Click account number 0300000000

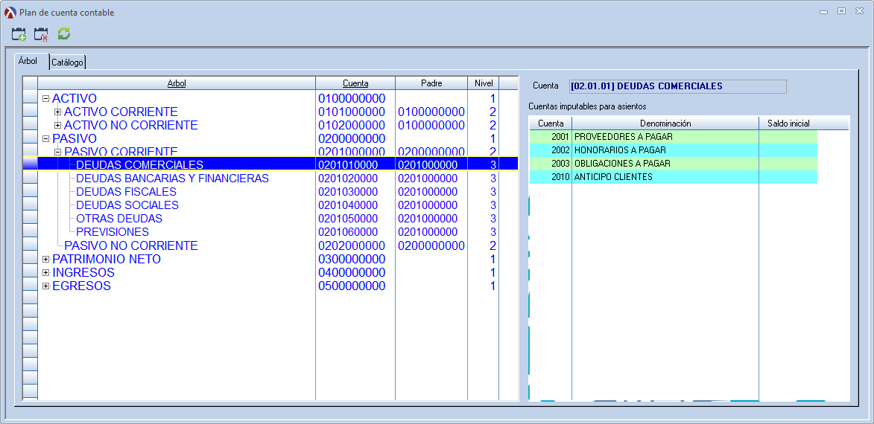click(x=352, y=260)
